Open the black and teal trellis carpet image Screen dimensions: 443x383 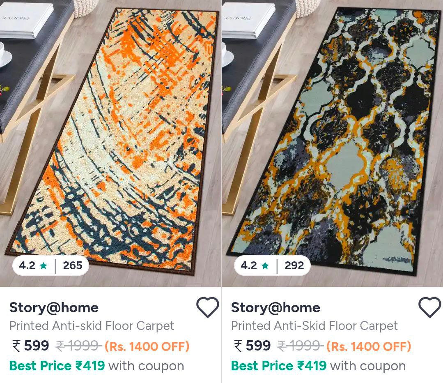coord(332,143)
